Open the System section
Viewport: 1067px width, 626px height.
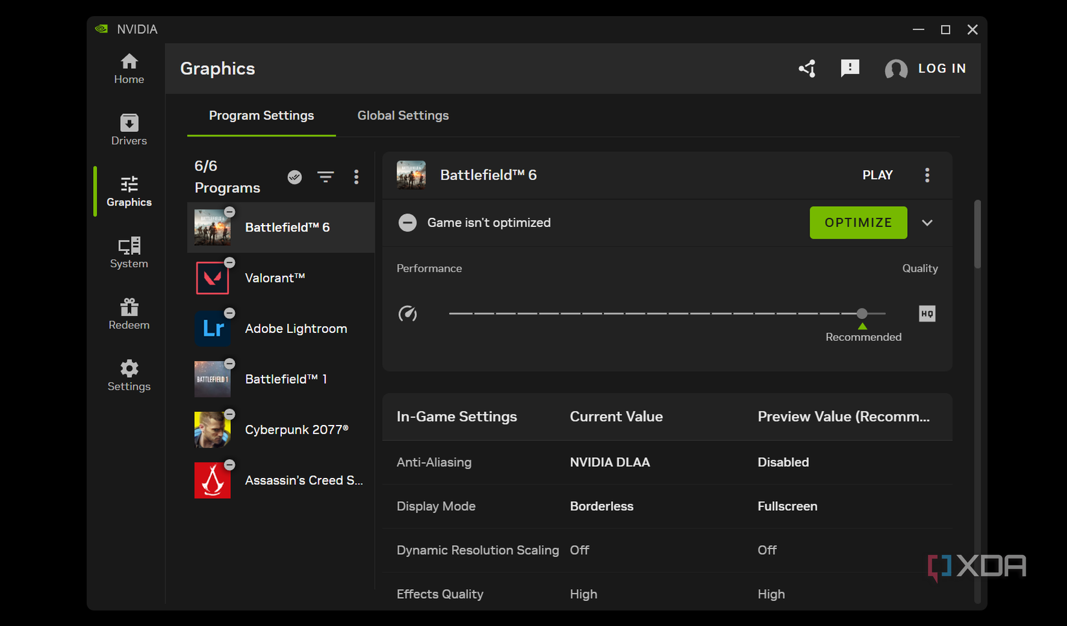click(x=129, y=253)
